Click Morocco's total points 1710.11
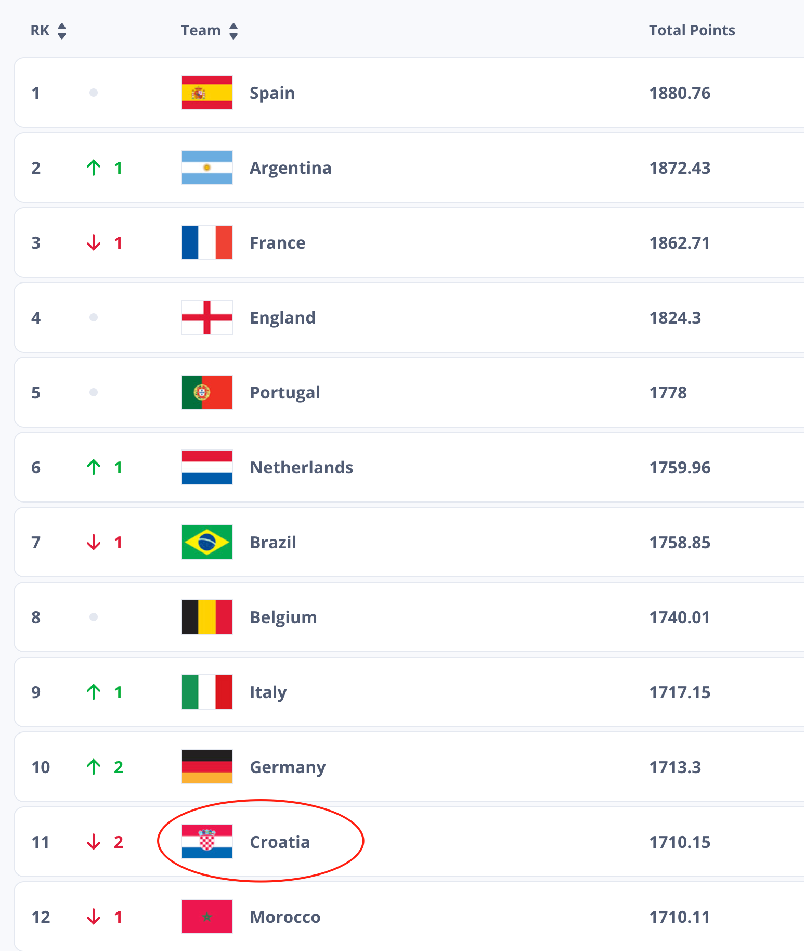Viewport: 805px width, 952px height. (679, 917)
